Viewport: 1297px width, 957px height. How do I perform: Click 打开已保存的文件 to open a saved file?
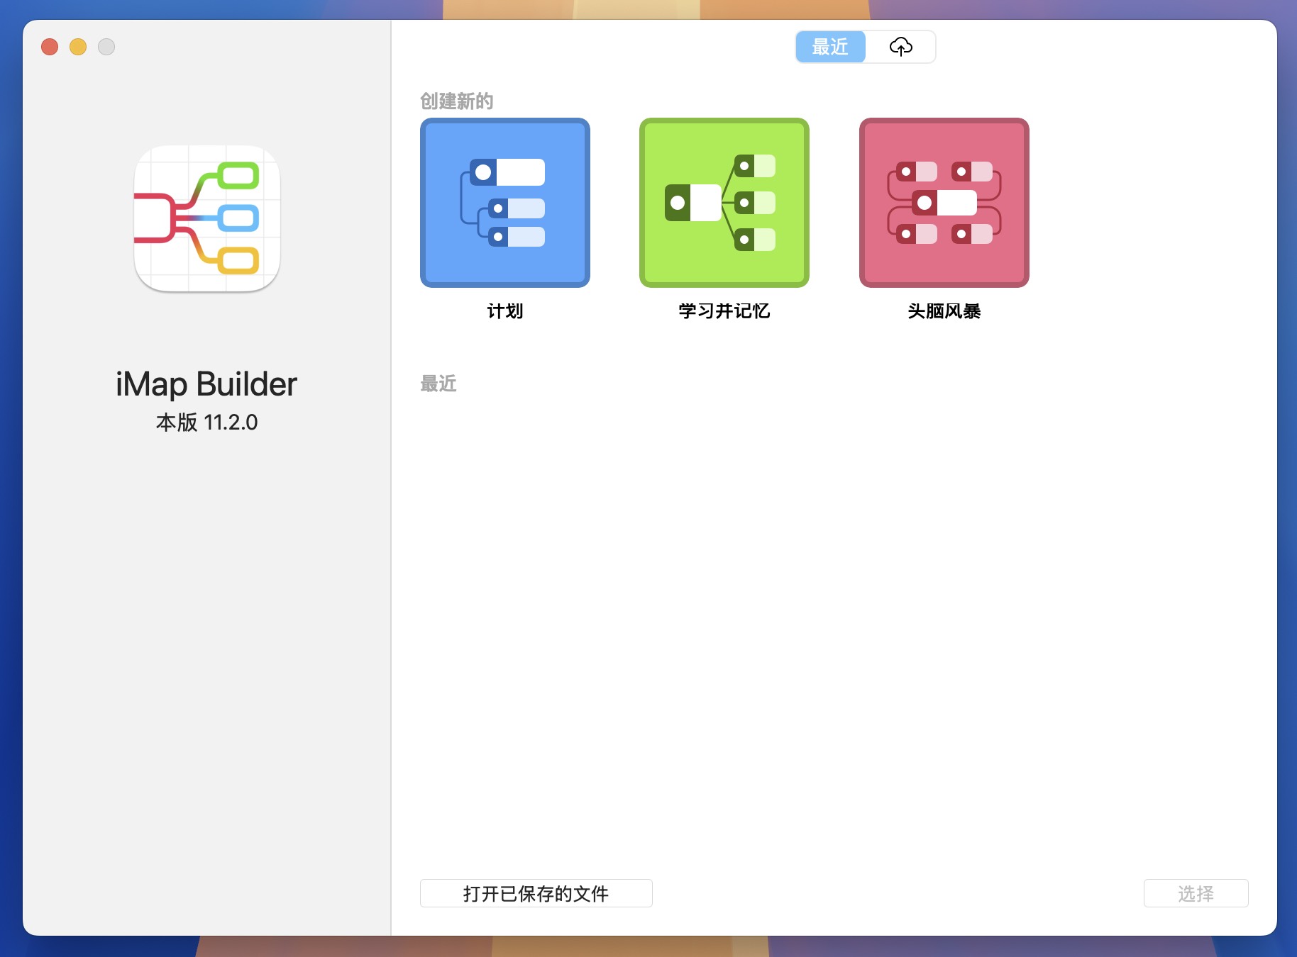coord(536,893)
